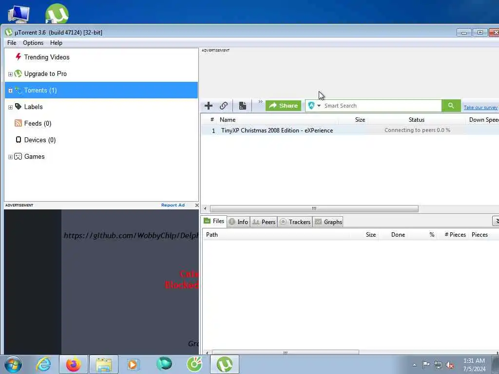Viewport: 499px width, 374px height.
Task: Click the Computer desktop icon
Action: coord(19,14)
